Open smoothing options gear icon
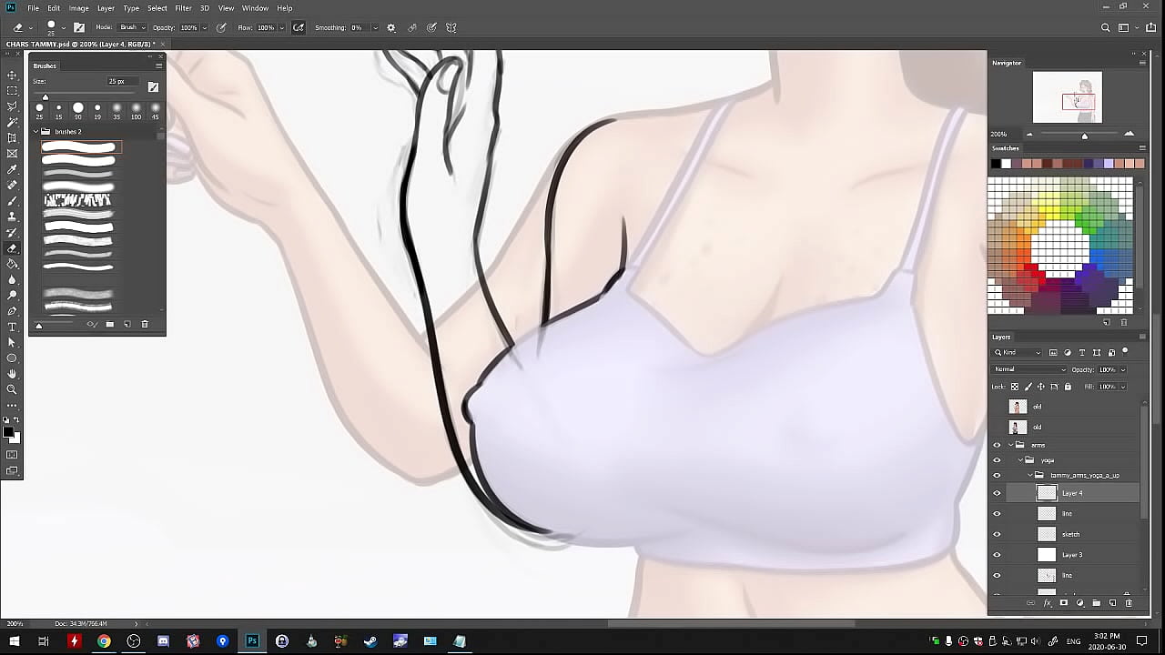1165x655 pixels. pyautogui.click(x=391, y=27)
